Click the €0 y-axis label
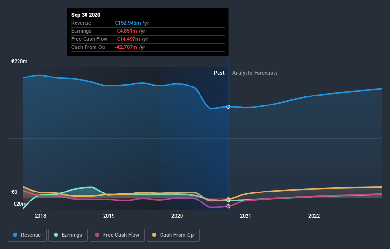Image resolution: width=390 pixels, height=249 pixels. pos(14,192)
